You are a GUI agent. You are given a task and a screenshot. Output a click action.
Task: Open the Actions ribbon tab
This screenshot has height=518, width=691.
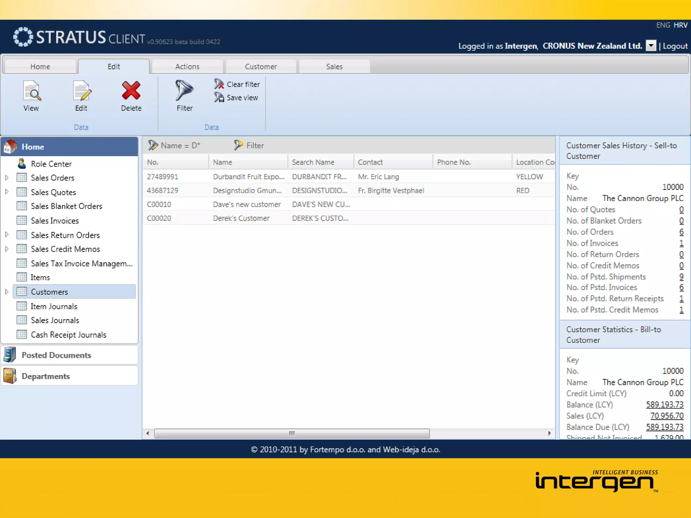(187, 66)
